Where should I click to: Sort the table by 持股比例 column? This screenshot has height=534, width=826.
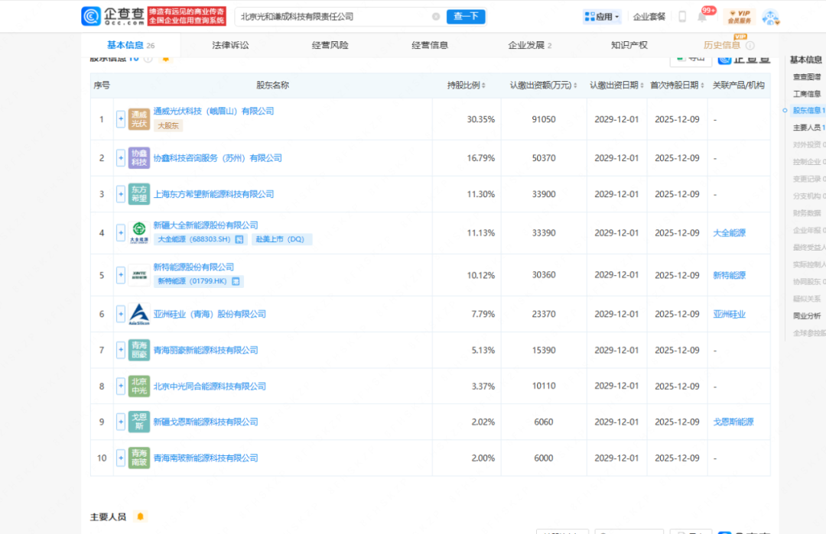(467, 86)
